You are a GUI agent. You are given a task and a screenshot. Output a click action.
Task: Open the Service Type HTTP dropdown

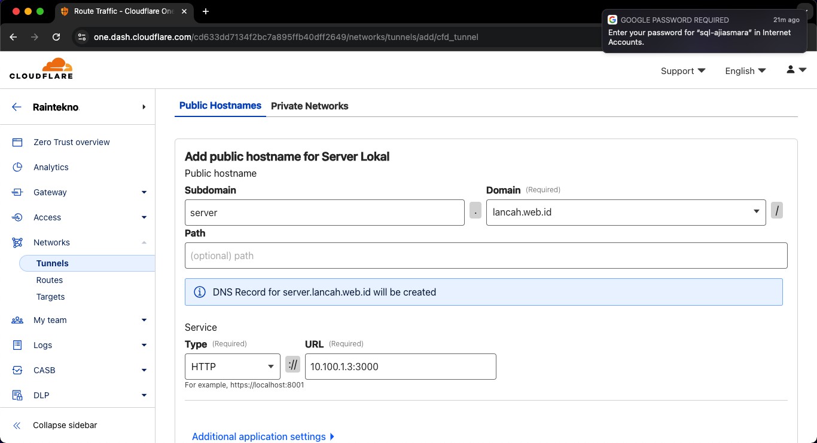point(232,367)
